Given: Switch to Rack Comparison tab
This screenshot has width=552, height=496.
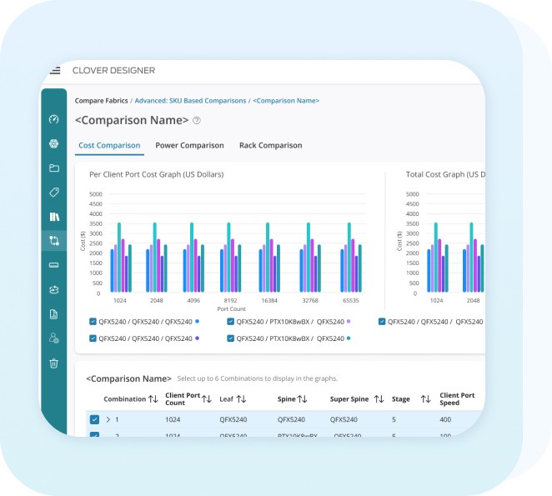Looking at the screenshot, I should point(271,145).
